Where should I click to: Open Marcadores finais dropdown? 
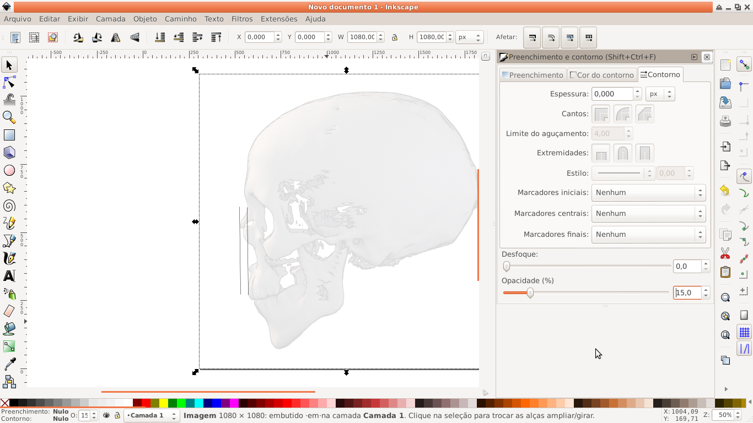pyautogui.click(x=648, y=235)
